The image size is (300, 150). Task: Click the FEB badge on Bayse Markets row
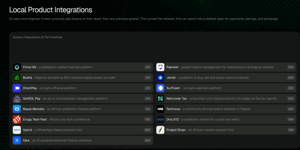pyautogui.click(x=147, y=109)
